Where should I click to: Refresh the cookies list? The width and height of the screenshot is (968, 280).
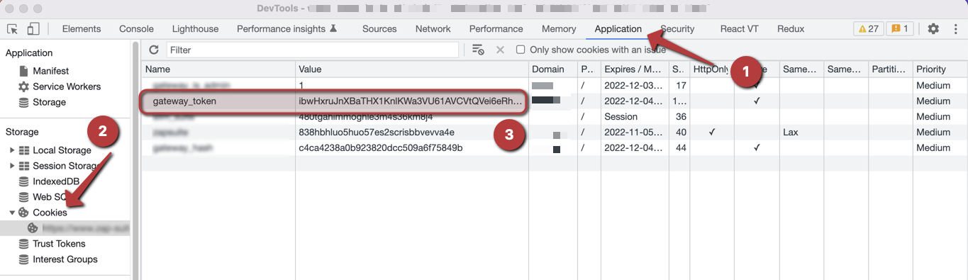[x=154, y=50]
